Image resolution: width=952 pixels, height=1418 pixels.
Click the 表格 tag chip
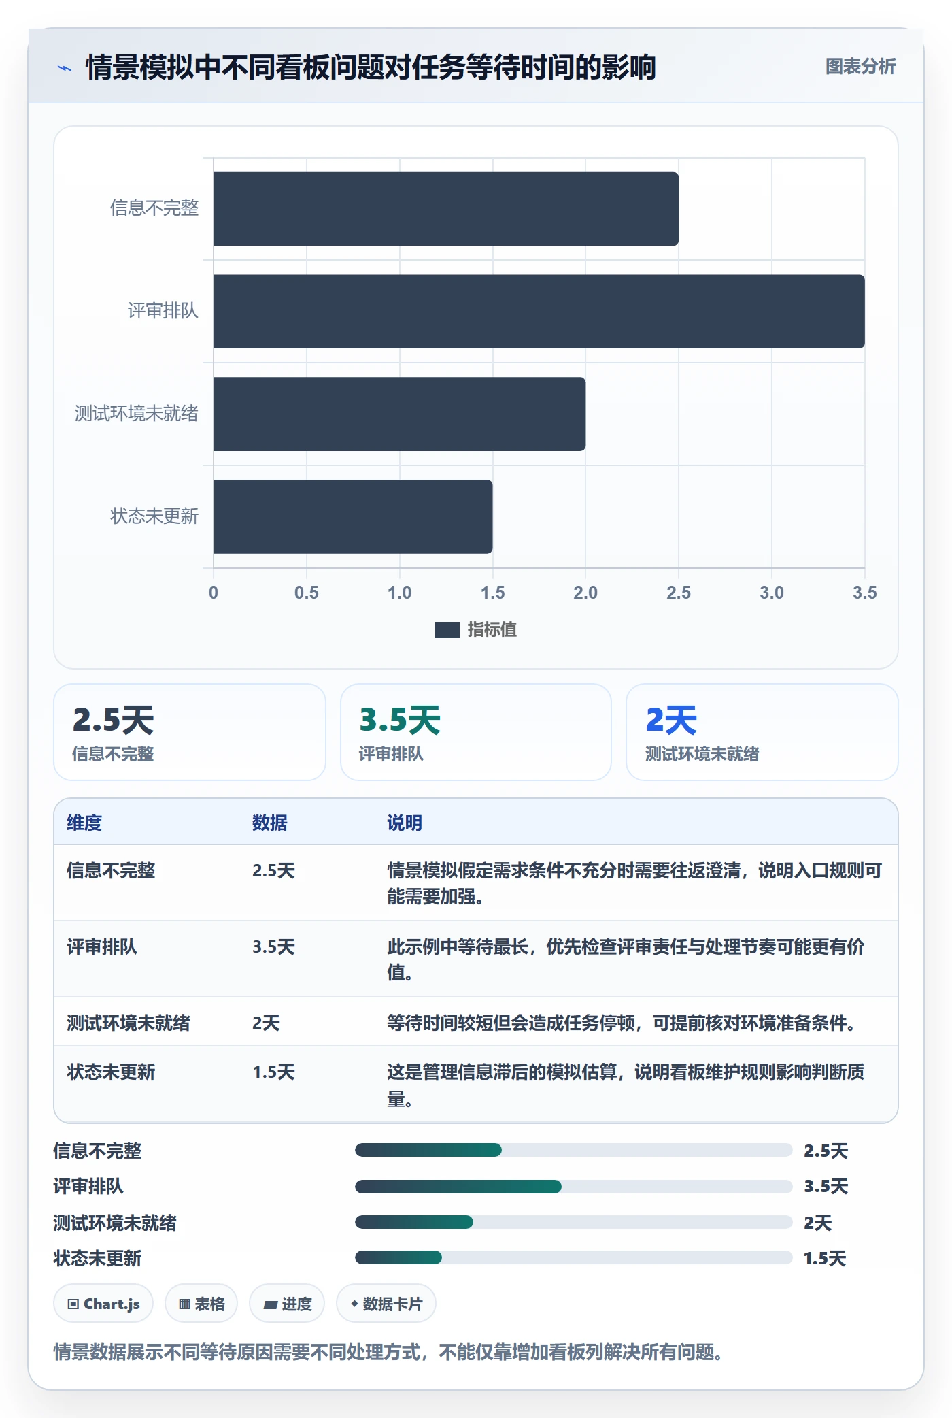(201, 1304)
